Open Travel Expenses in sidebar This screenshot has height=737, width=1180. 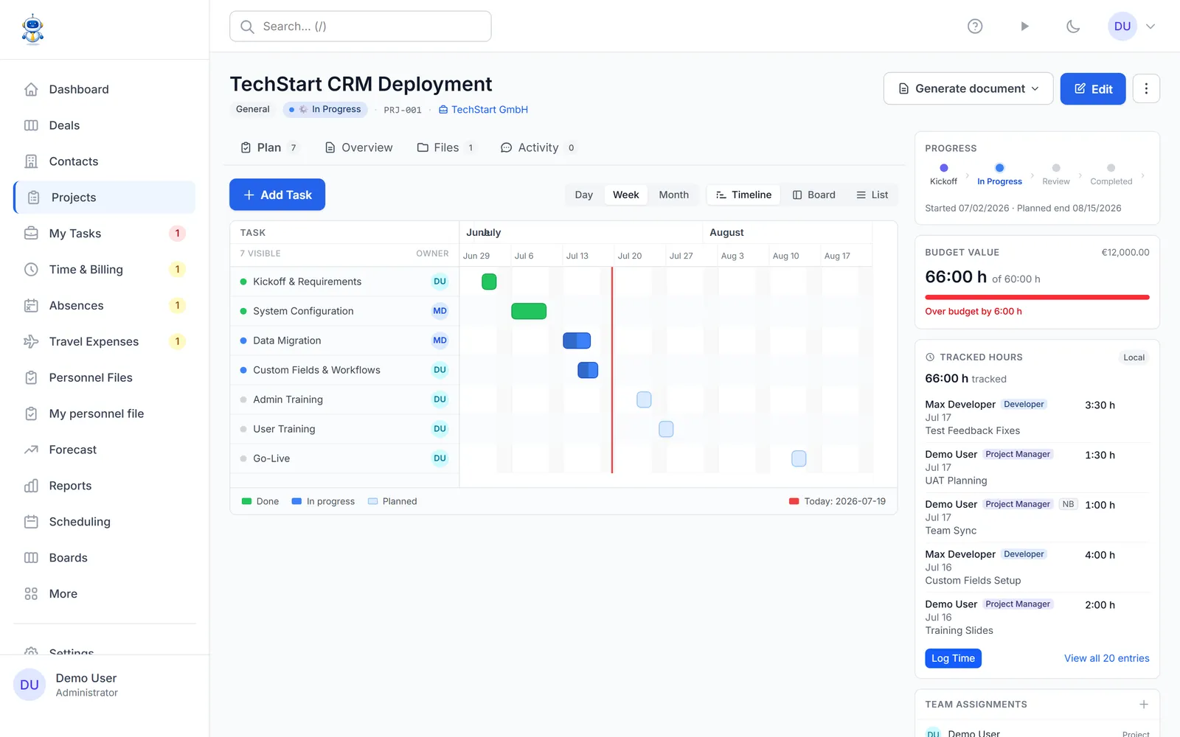pos(104,341)
